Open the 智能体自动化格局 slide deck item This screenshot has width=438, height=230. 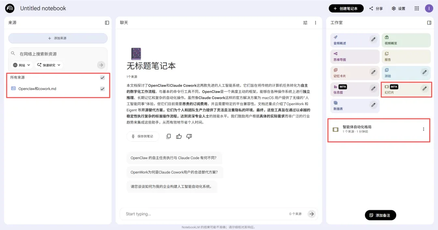point(379,129)
